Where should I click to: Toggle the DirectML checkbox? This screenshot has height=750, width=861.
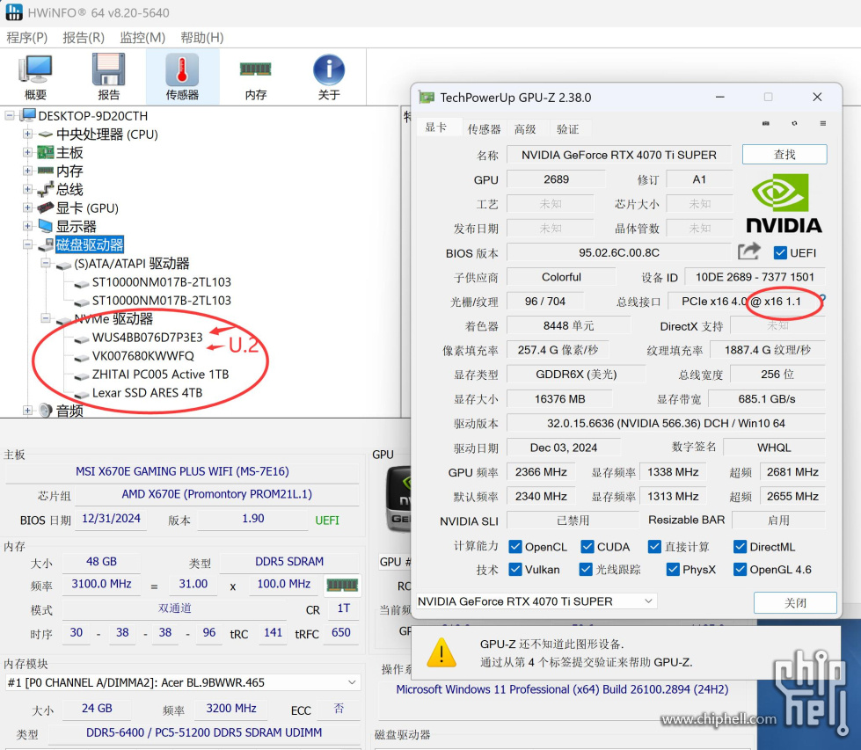[x=740, y=546]
